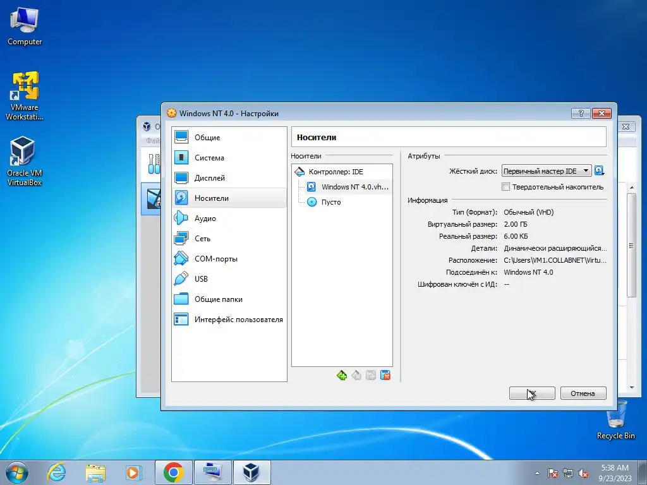647x485 pixels.
Task: Click the on-screen keyboard taskbar icon
Action: point(213,472)
